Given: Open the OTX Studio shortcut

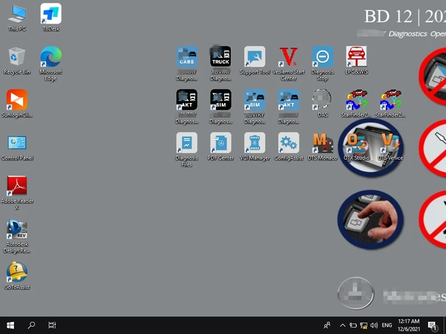Looking at the screenshot, I should pyautogui.click(x=356, y=144).
